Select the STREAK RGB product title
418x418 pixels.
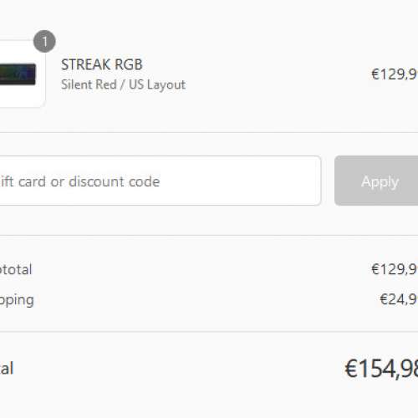[102, 64]
